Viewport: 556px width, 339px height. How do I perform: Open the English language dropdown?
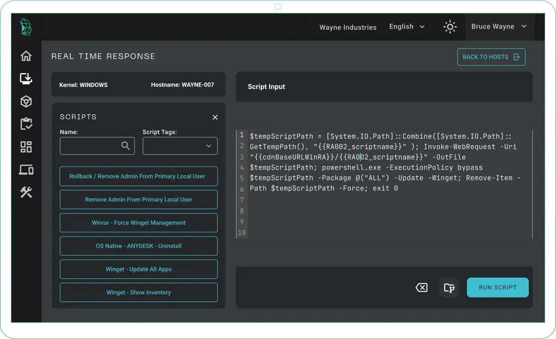[407, 27]
